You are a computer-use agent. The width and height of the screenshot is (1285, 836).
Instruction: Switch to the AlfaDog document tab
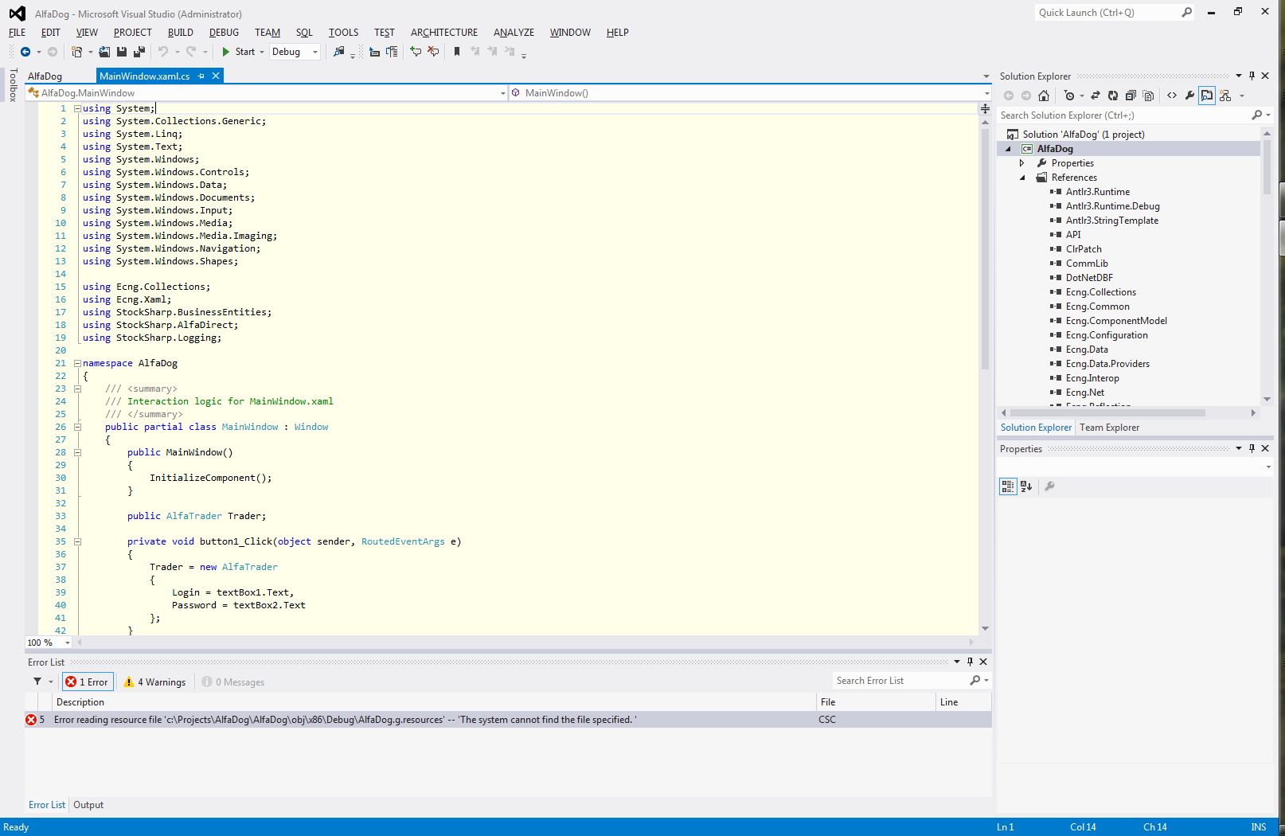tap(45, 76)
